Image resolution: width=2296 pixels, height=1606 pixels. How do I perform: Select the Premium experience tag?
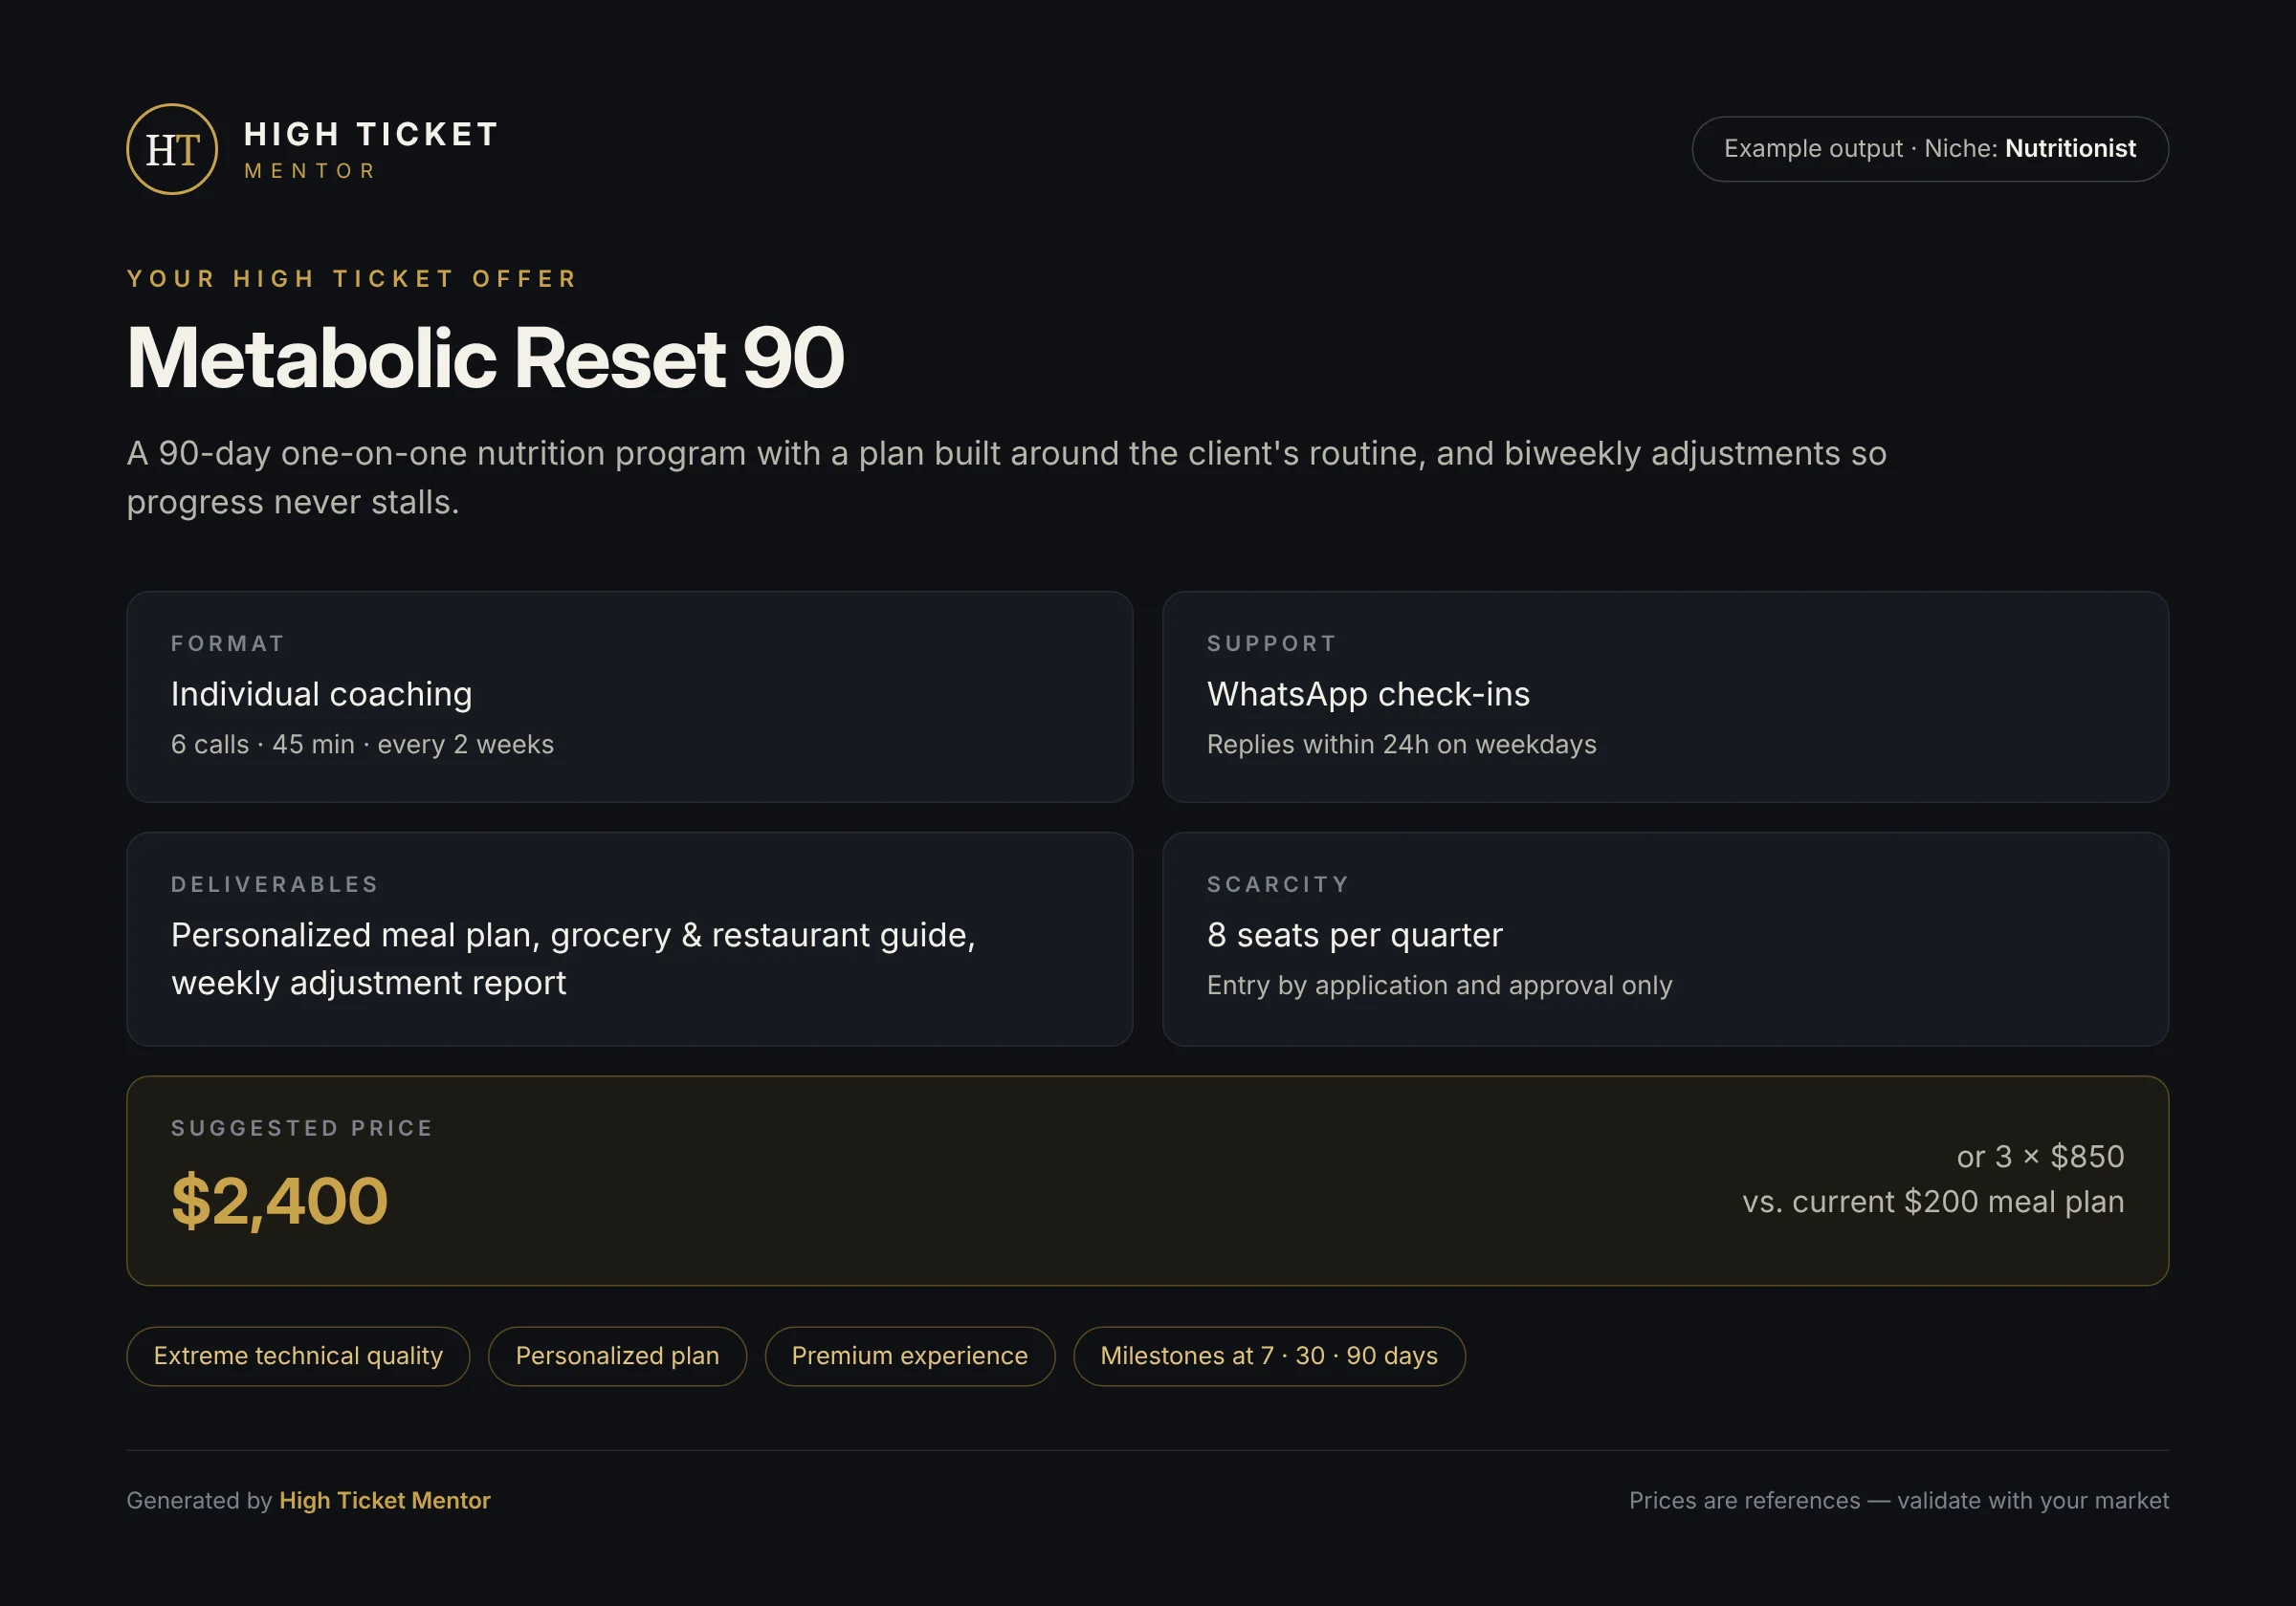point(909,1356)
